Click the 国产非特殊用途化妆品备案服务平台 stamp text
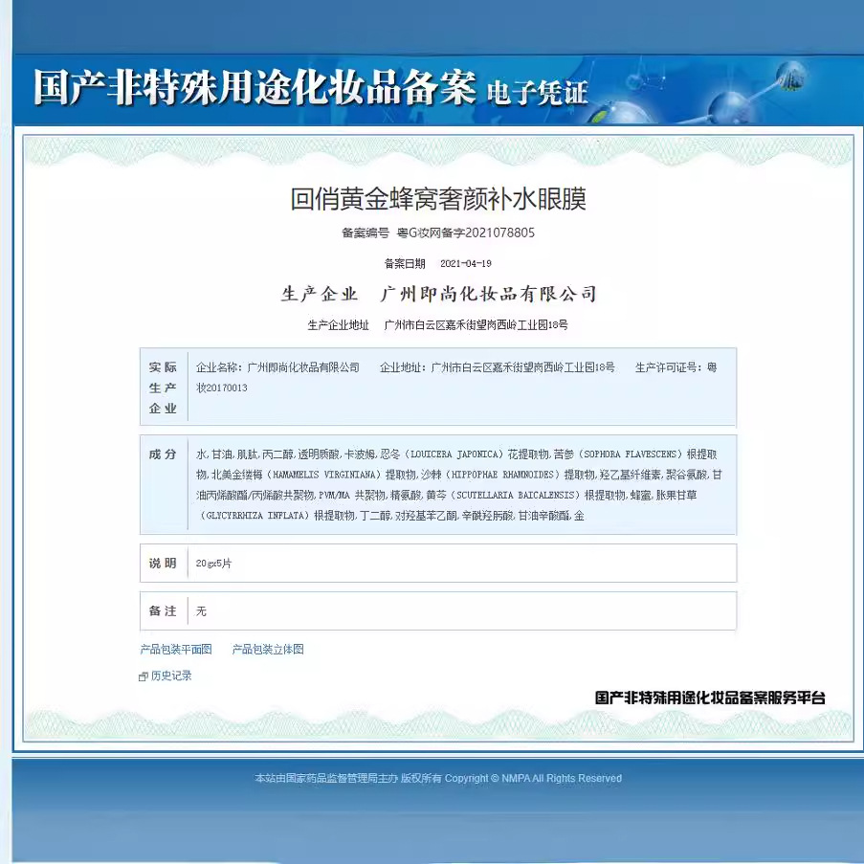 pyautogui.click(x=709, y=698)
